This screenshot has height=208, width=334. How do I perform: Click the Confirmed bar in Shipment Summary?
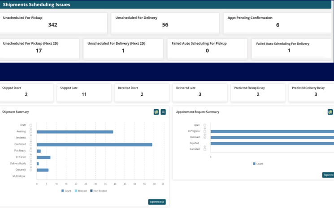(x=95, y=144)
